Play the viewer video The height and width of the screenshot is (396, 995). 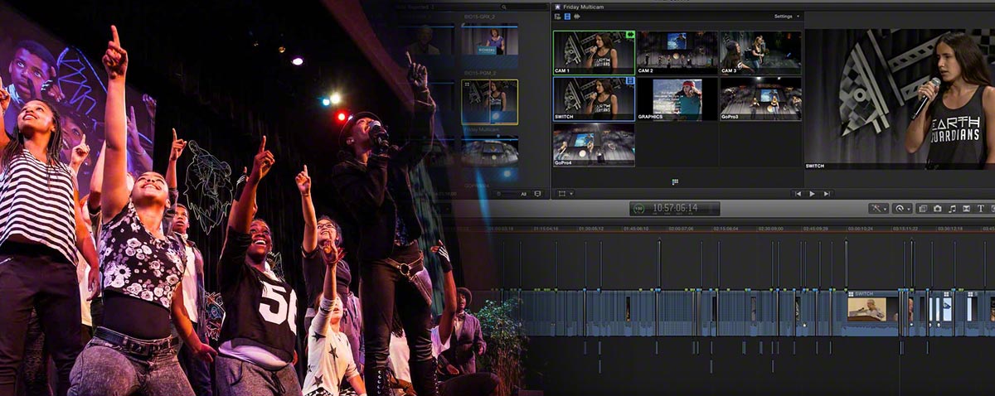[x=812, y=193]
